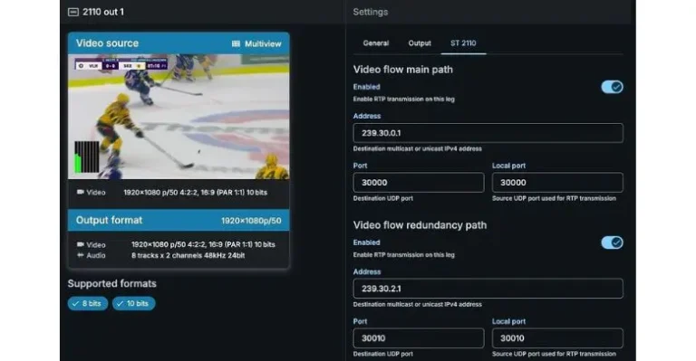This screenshot has height=361, width=696.
Task: Click the Video camera icon under Output format
Action: tap(81, 244)
